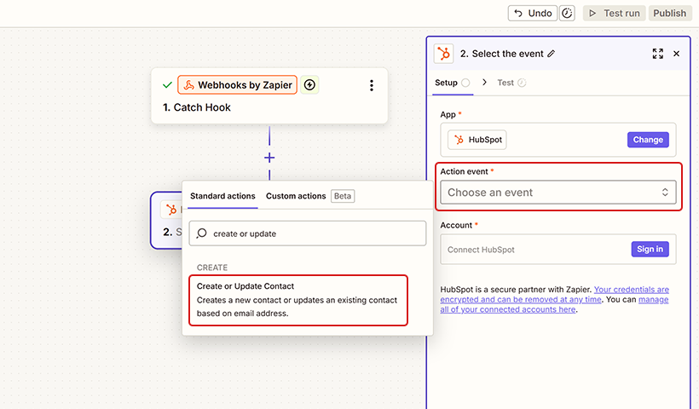Open three-dot menu on Catch Hook step
The image size is (699, 409).
point(371,85)
